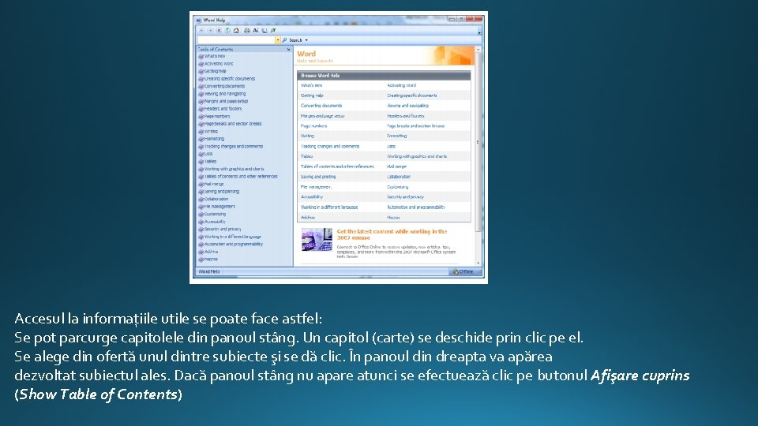Expand Creating specific documents in contents pane
This screenshot has width=758, height=426.
[x=227, y=79]
